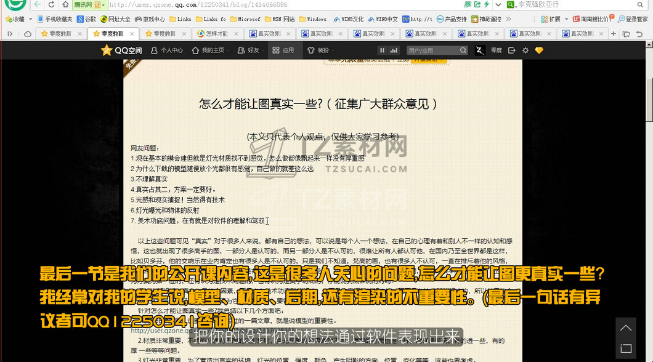The width and height of the screenshot is (653, 362).
Task: Restore closed tab with the undo icon
Action: [639, 34]
